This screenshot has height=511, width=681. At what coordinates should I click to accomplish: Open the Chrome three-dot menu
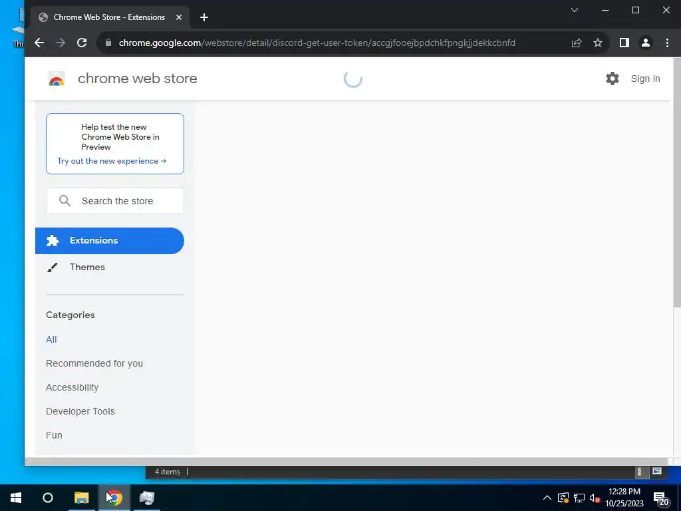click(x=667, y=43)
